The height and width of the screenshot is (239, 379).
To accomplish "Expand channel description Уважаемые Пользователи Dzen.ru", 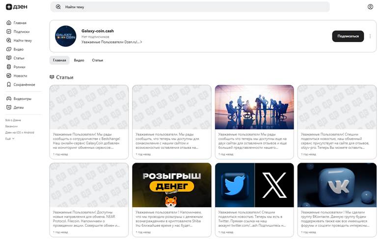I will click(x=111, y=42).
